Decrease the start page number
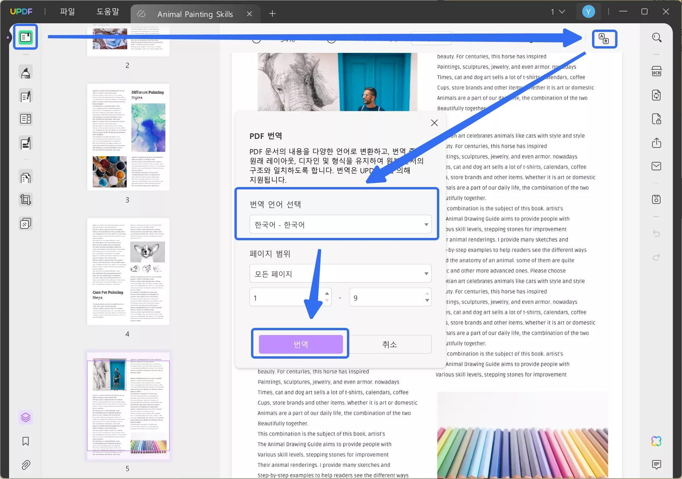Viewport: 682px width, 479px height. 327,301
